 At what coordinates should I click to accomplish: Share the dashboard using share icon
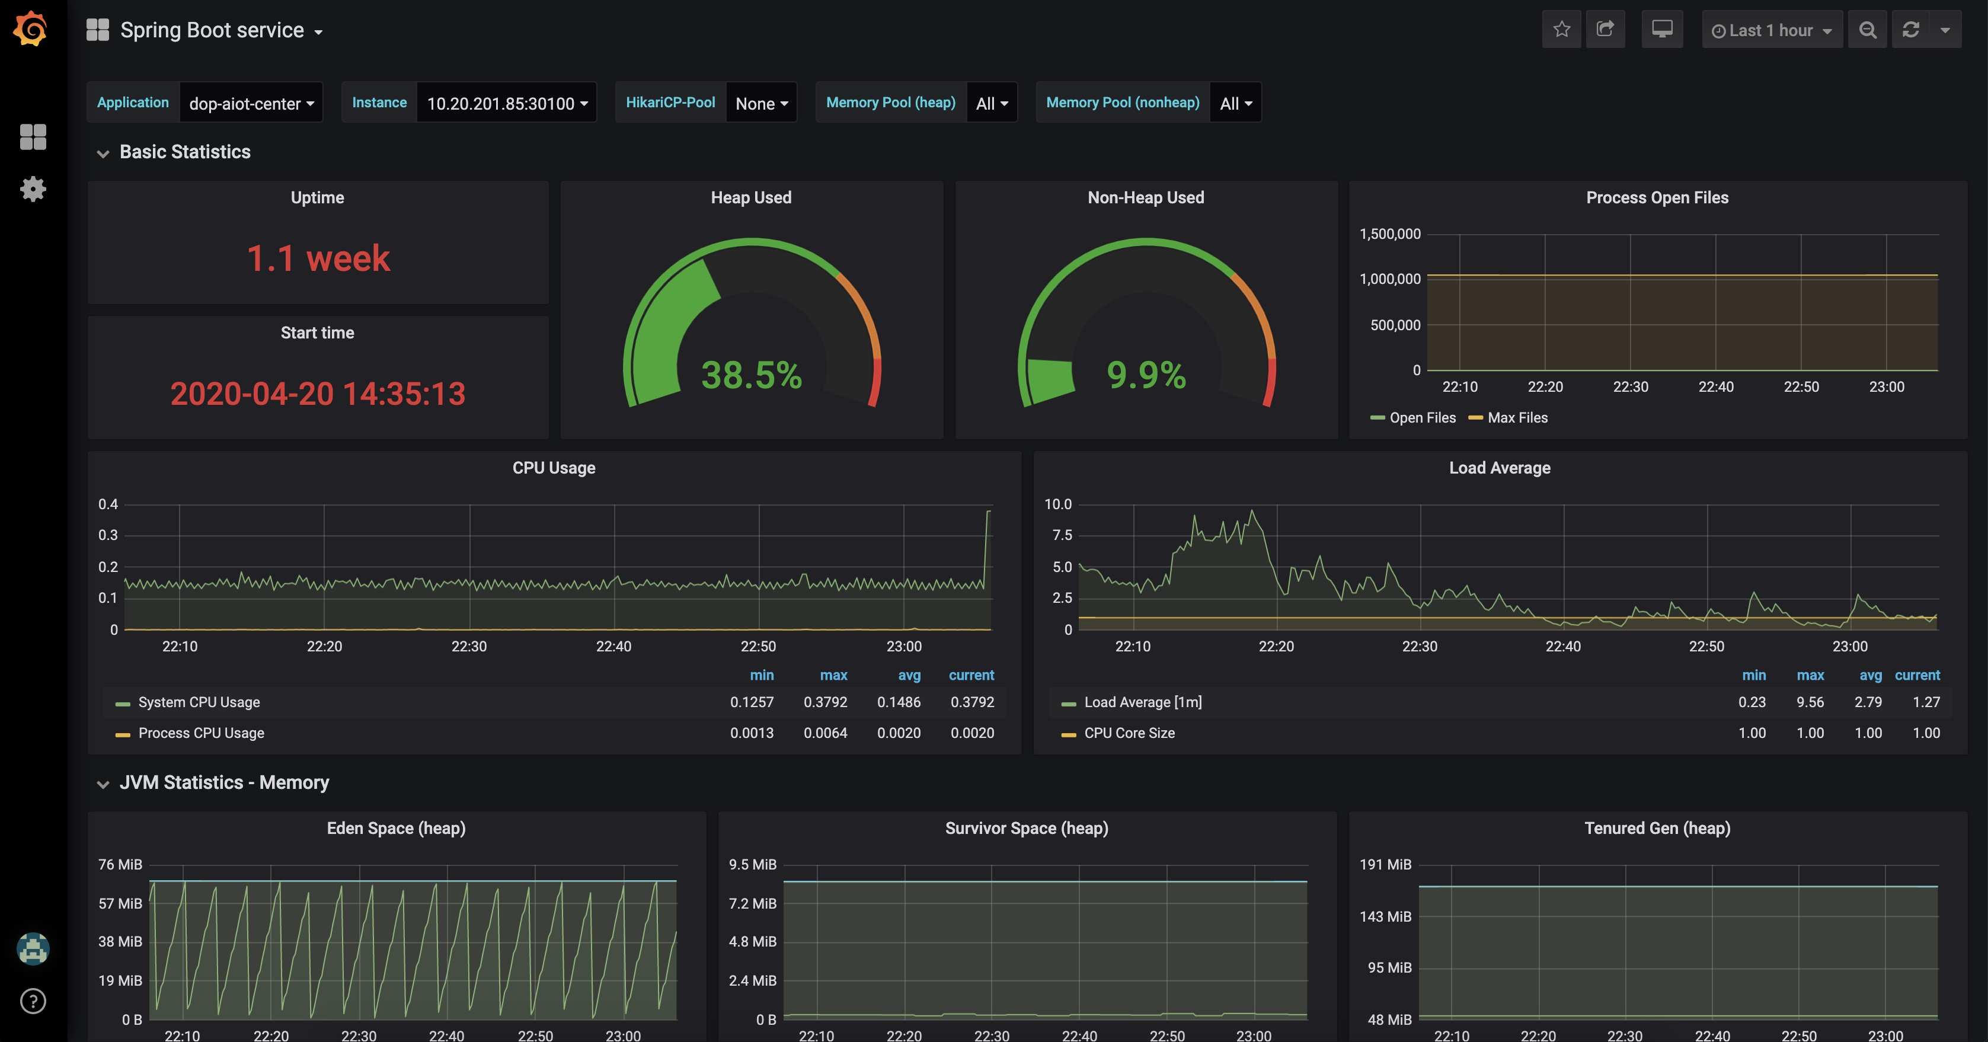1605,29
